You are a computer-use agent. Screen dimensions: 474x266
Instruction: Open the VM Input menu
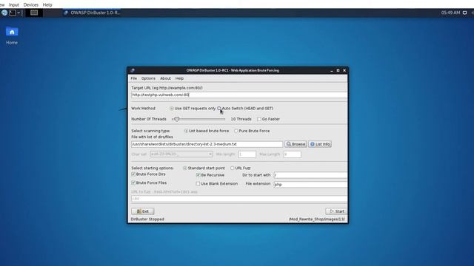[14, 5]
